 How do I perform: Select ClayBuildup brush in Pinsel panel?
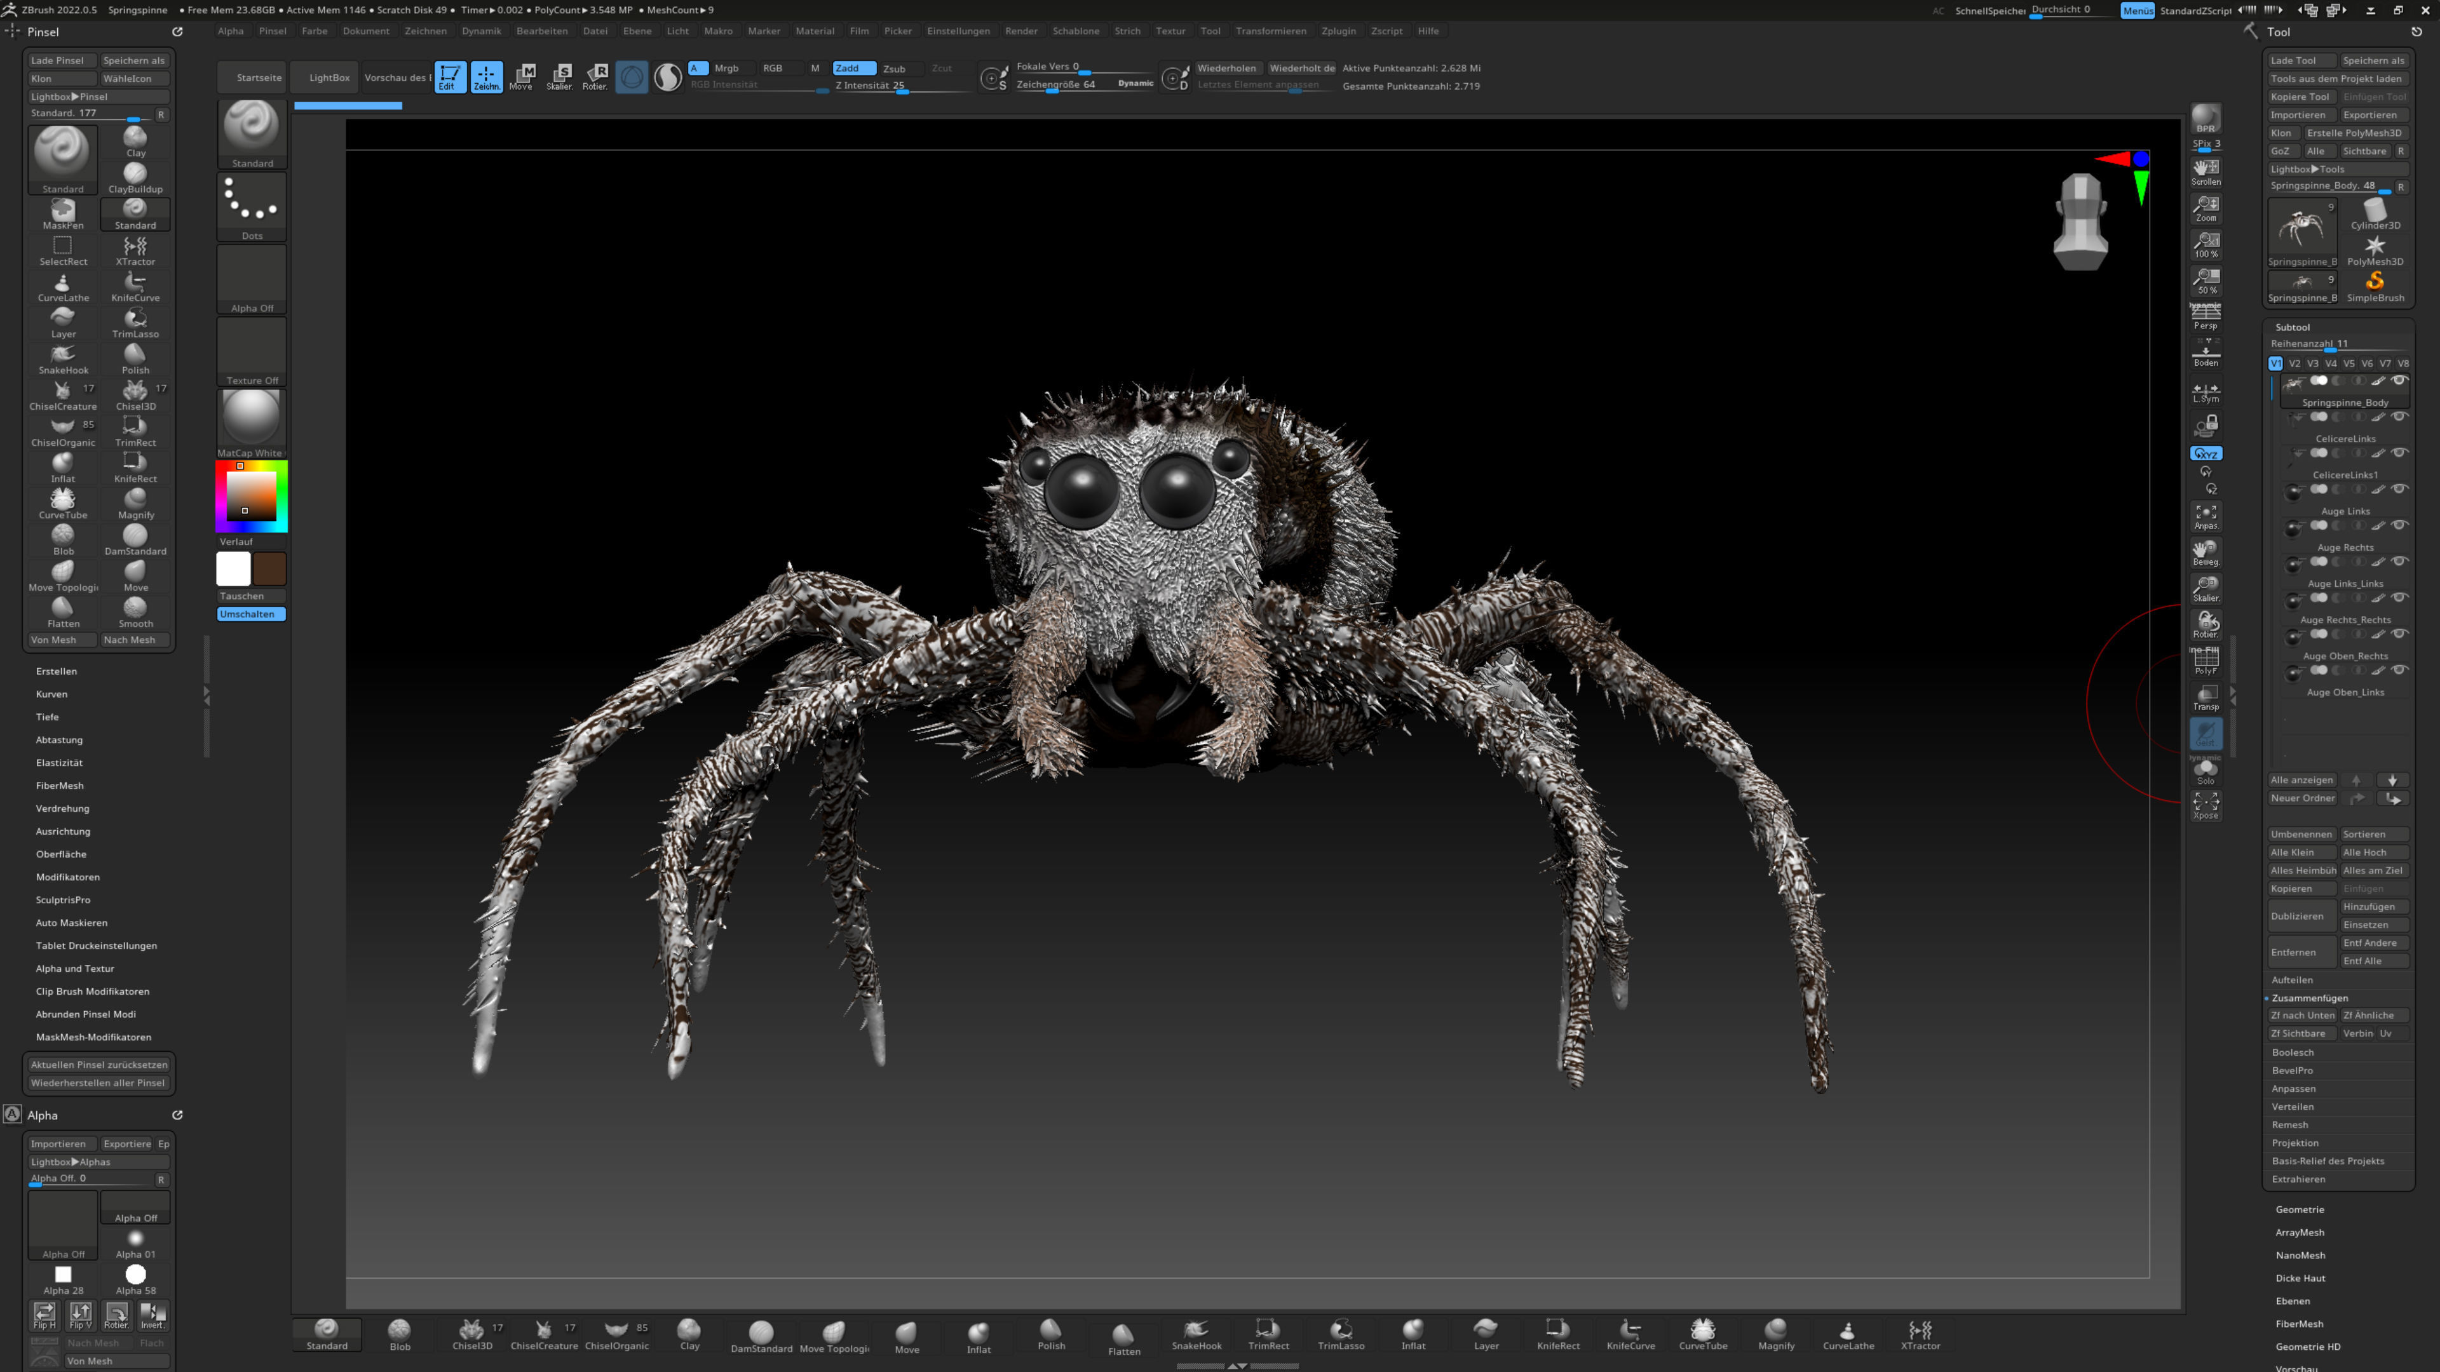(x=135, y=178)
